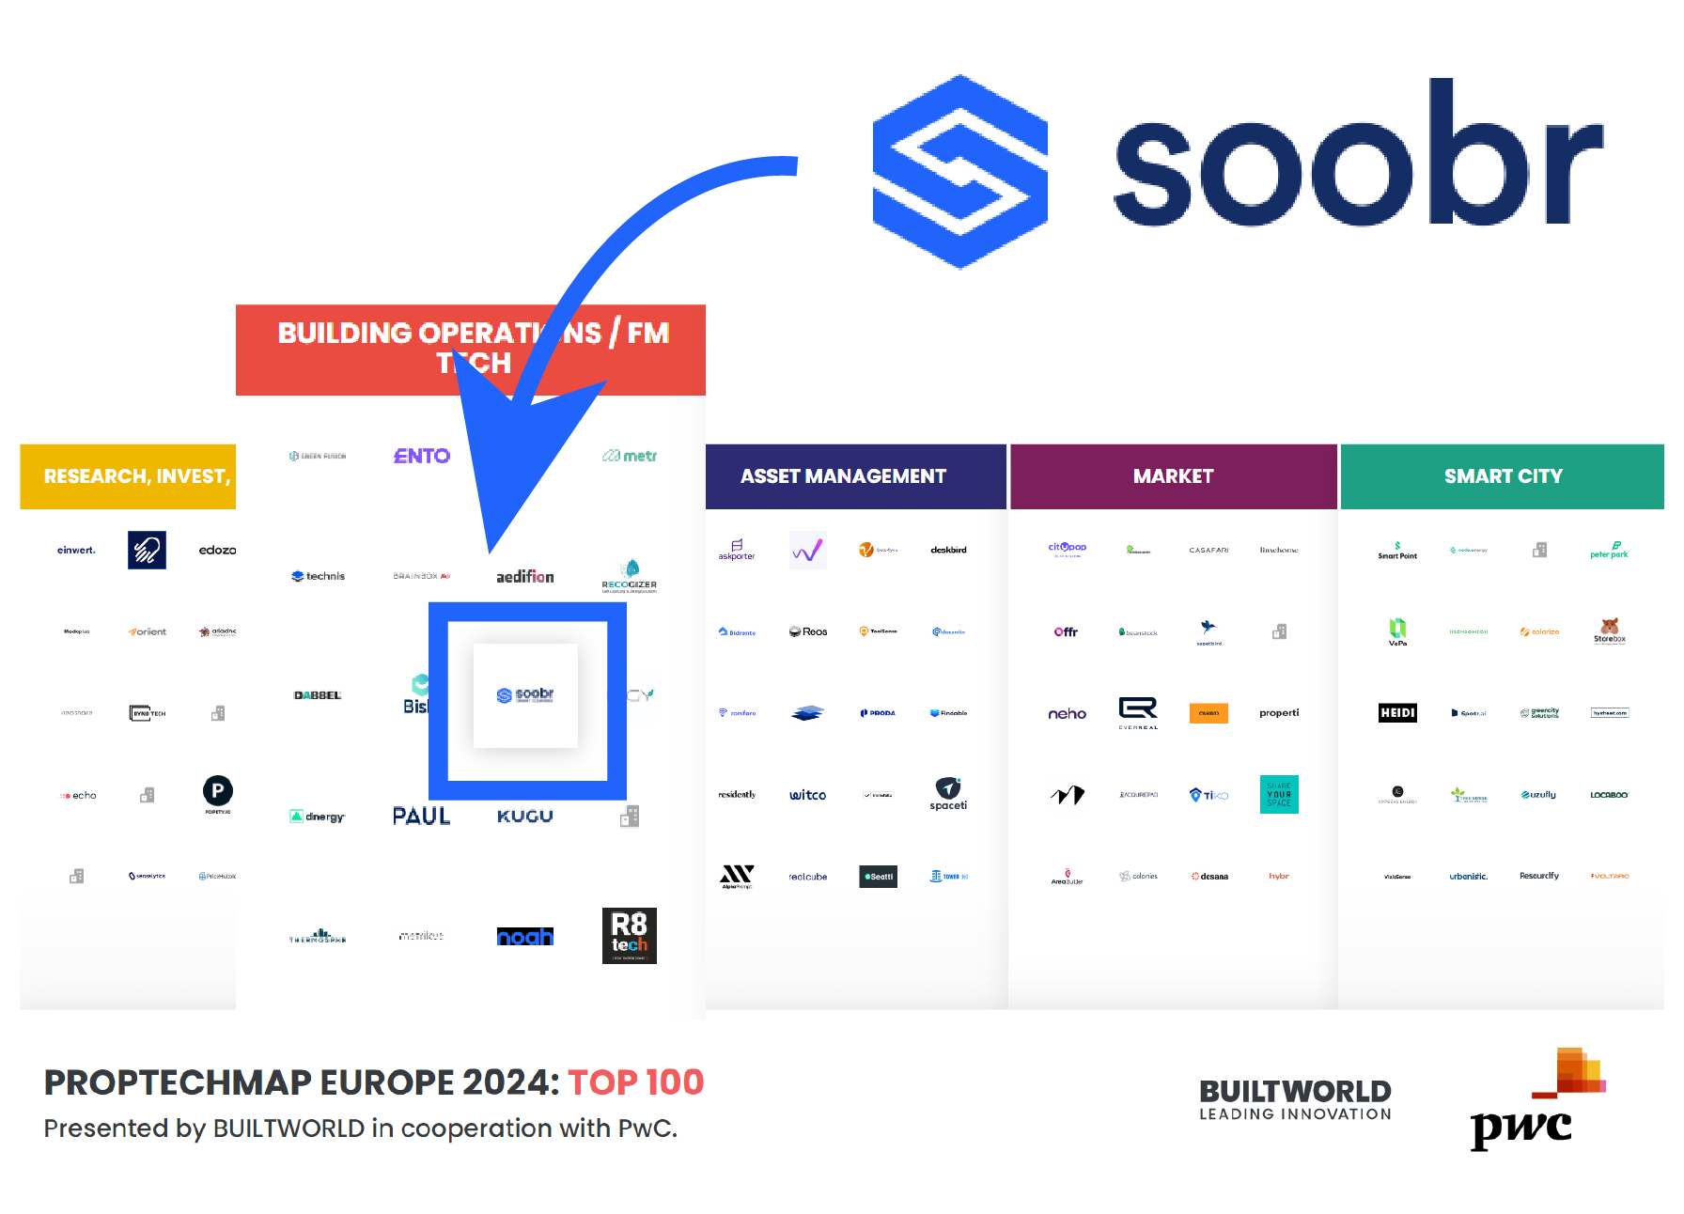Select the R8 tech logo
1684x1214 pixels.
coord(629,936)
